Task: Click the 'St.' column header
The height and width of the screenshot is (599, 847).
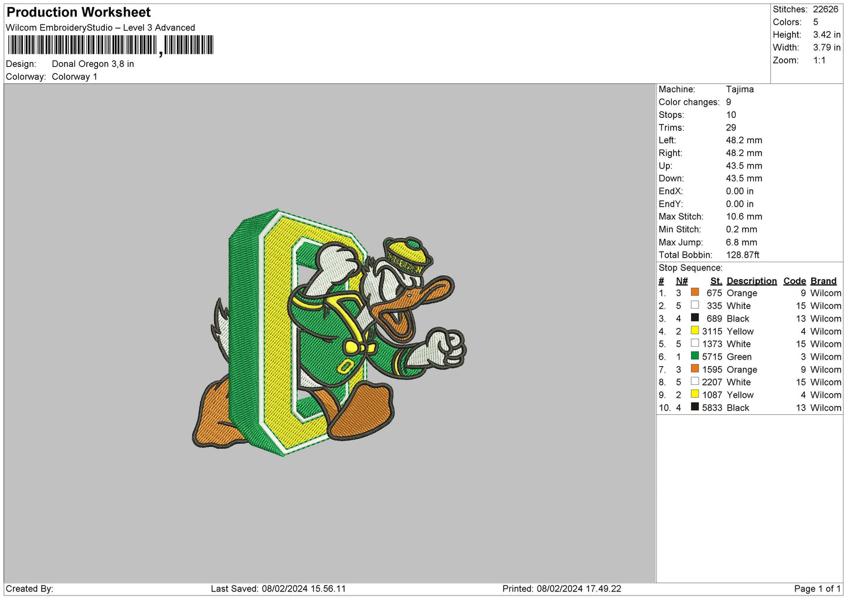Action: coord(716,281)
